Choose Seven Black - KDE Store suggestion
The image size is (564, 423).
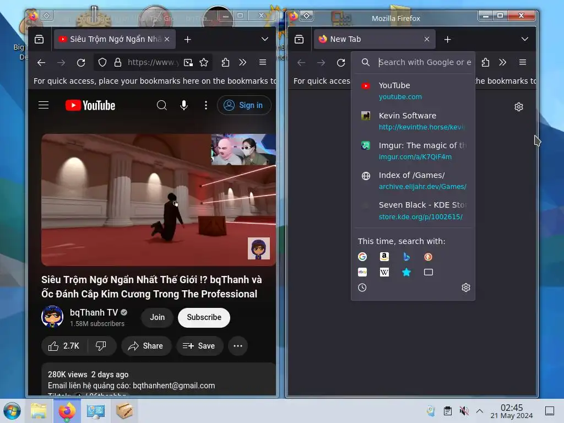click(x=413, y=210)
